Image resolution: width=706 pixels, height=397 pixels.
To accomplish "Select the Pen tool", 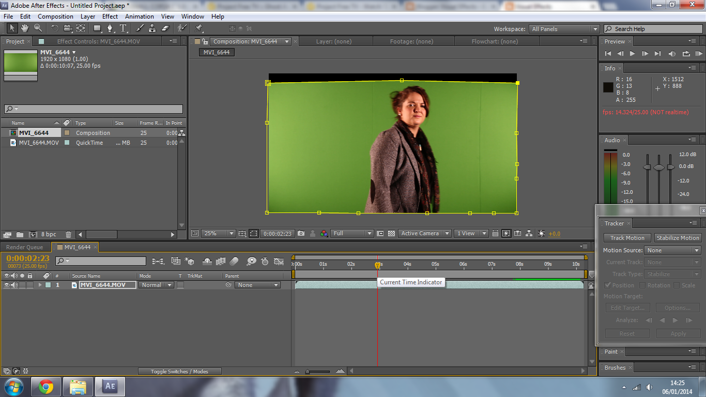I will click(110, 29).
